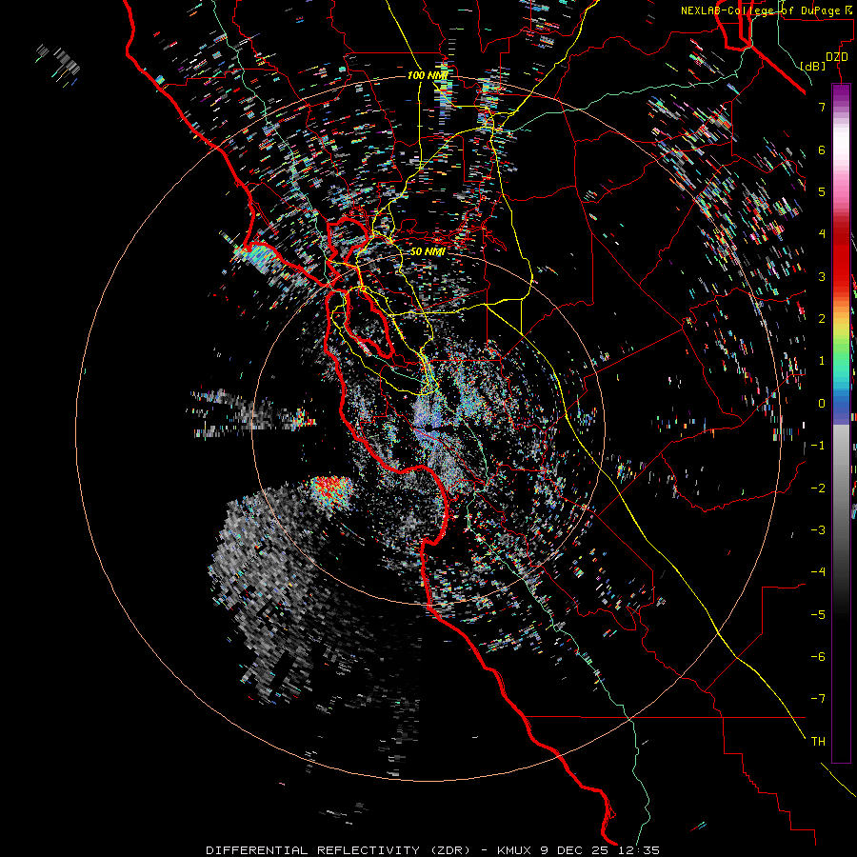Click the -3 value on color scale
Image resolution: width=857 pixels, height=857 pixels.
click(x=818, y=529)
